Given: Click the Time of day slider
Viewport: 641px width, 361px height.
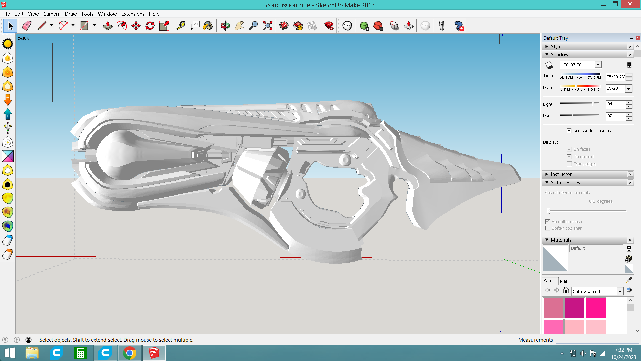Looking at the screenshot, I should pyautogui.click(x=580, y=74).
